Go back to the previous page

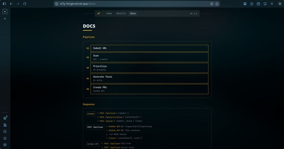[11, 4]
